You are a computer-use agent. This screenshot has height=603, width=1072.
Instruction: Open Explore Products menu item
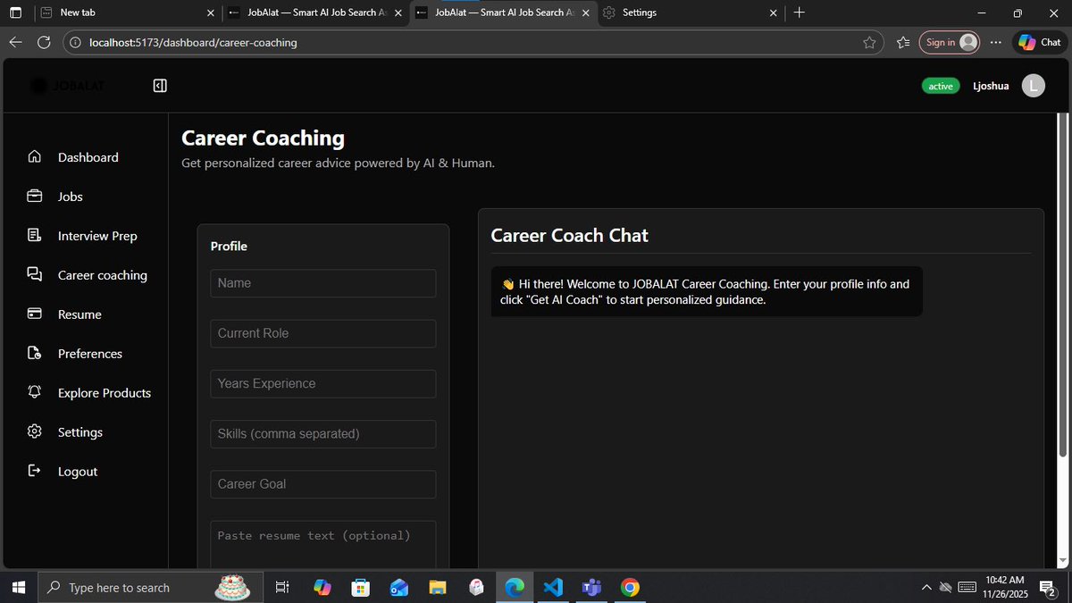[105, 393]
